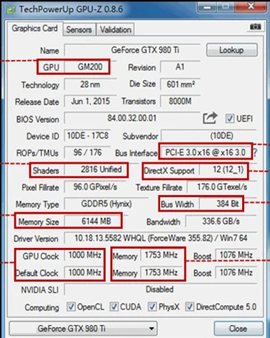This screenshot has width=270, height=338.
Task: Toggle the PhysX checkbox
Action: click(x=152, y=307)
